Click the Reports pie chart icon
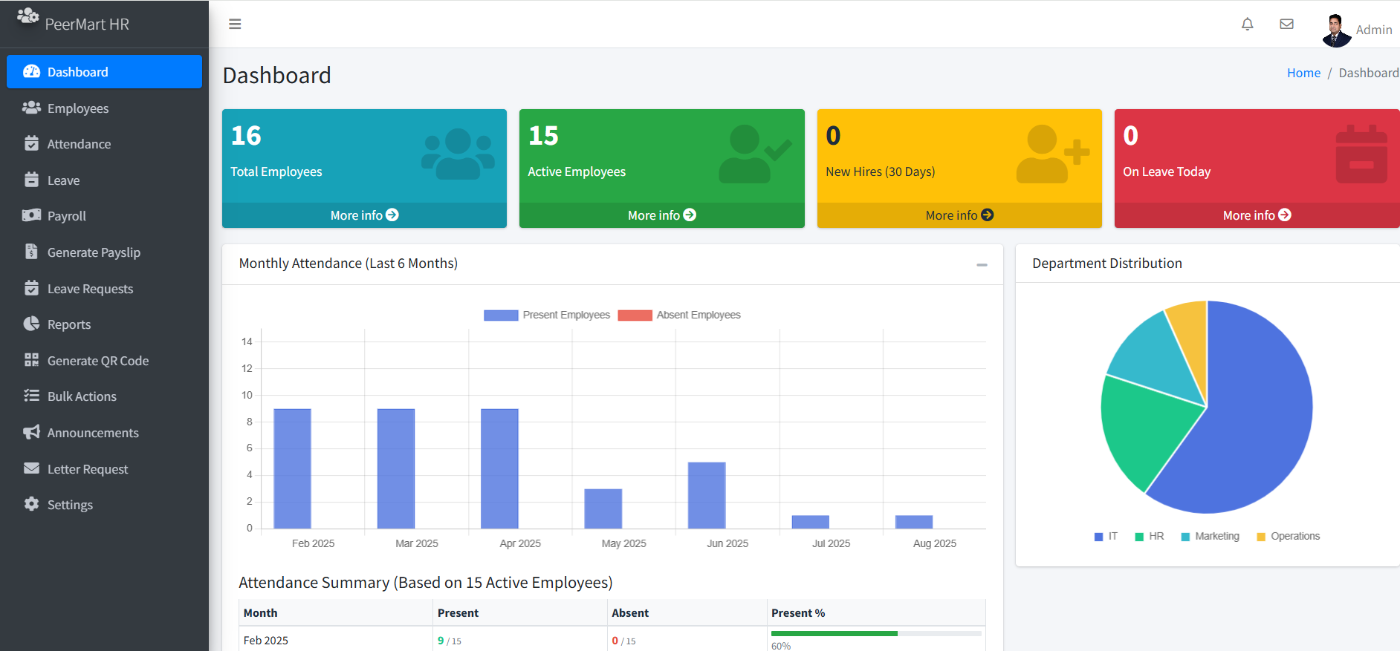The height and width of the screenshot is (651, 1400). point(31,324)
